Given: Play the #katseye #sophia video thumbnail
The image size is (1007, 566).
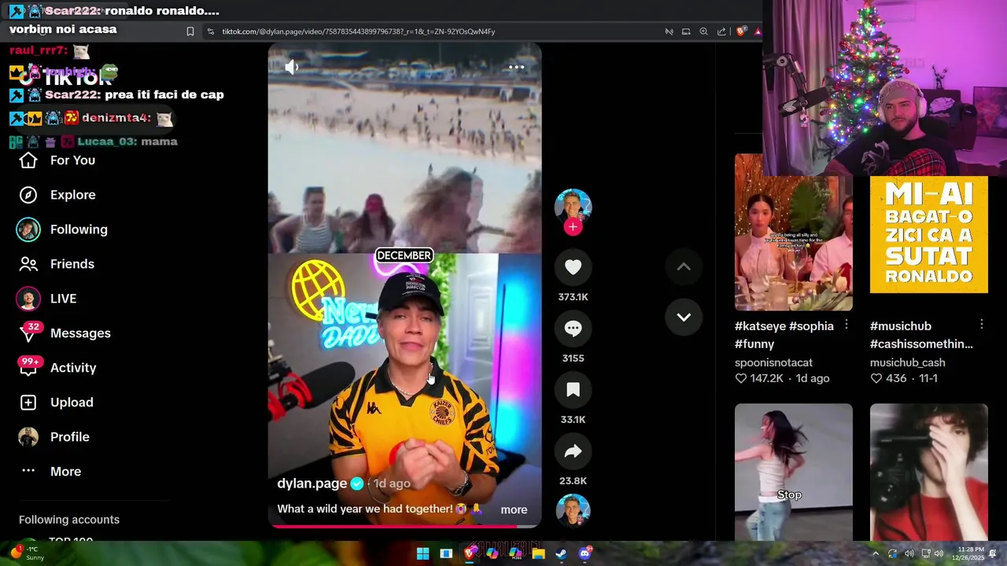Looking at the screenshot, I should (793, 233).
